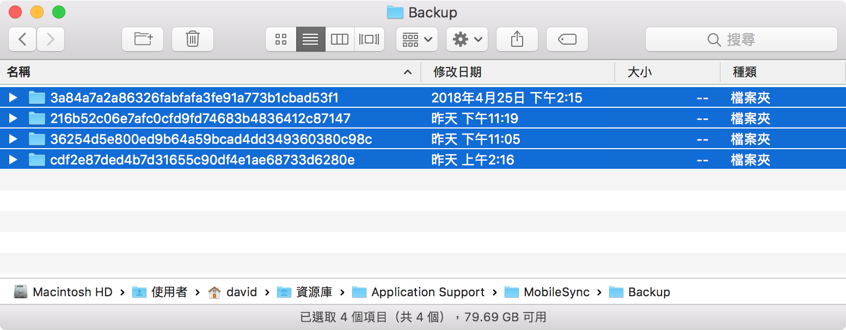The height and width of the screenshot is (330, 846).
Task: Go forward with the right chevron button
Action: [x=51, y=39]
